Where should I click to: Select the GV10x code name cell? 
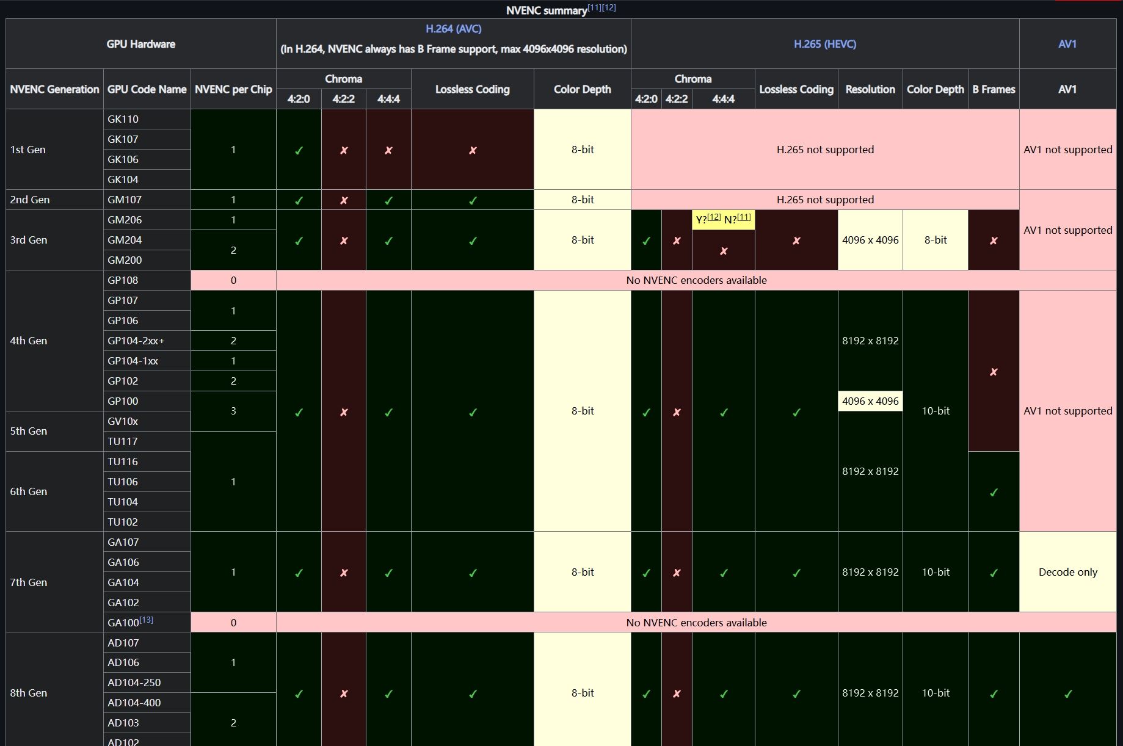(x=147, y=421)
